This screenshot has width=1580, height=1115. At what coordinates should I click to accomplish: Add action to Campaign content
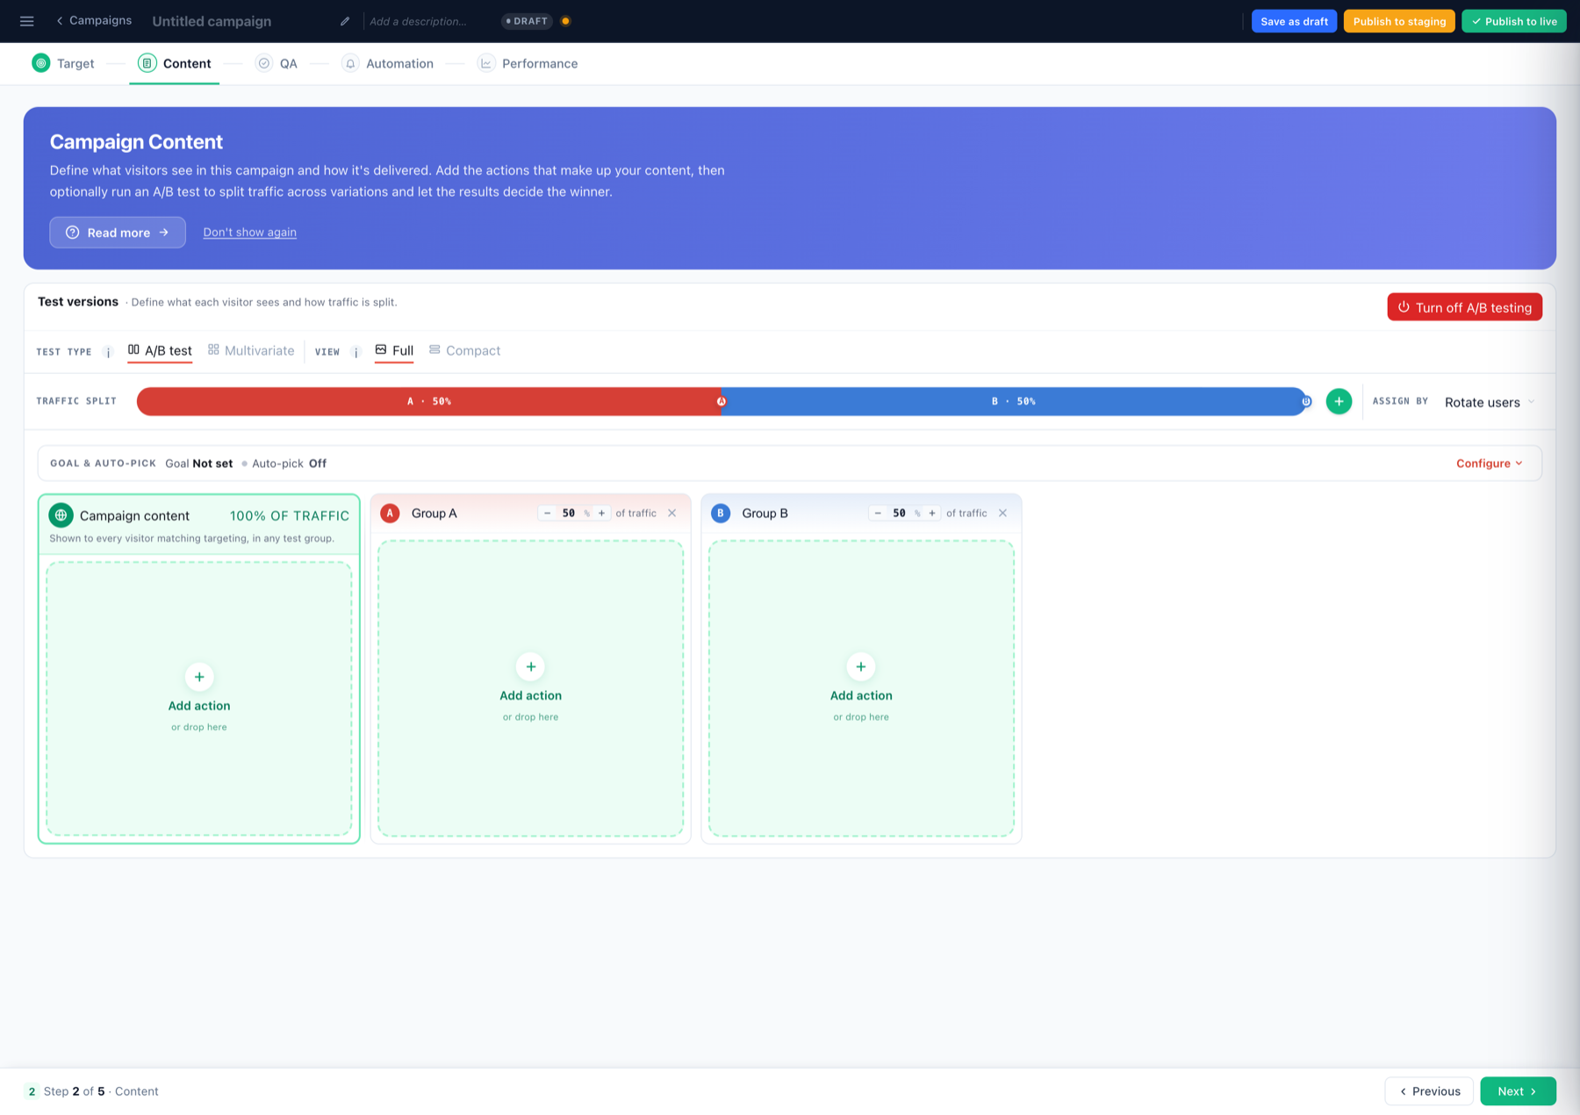point(199,698)
